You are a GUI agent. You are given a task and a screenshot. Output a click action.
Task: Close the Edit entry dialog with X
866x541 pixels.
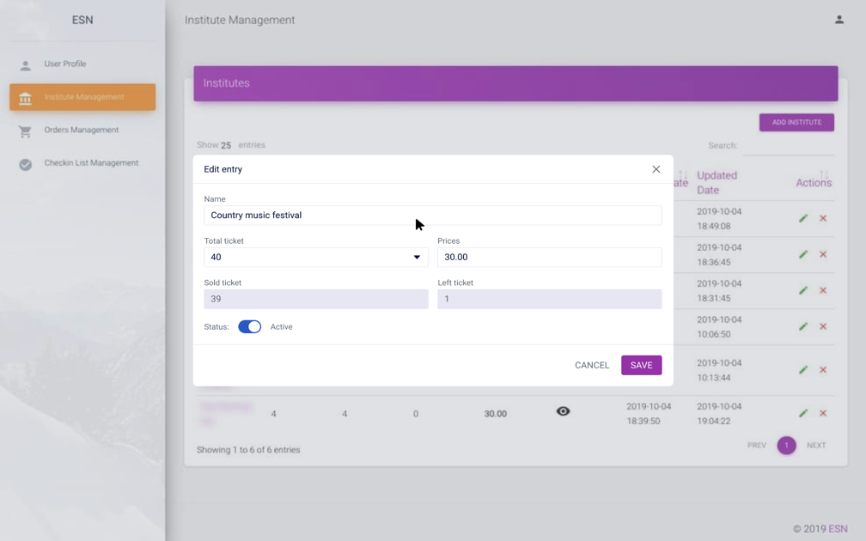point(656,169)
